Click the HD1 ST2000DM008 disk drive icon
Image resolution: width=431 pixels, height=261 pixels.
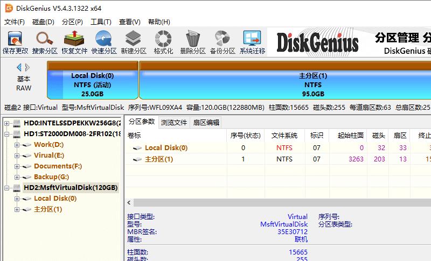(17, 134)
